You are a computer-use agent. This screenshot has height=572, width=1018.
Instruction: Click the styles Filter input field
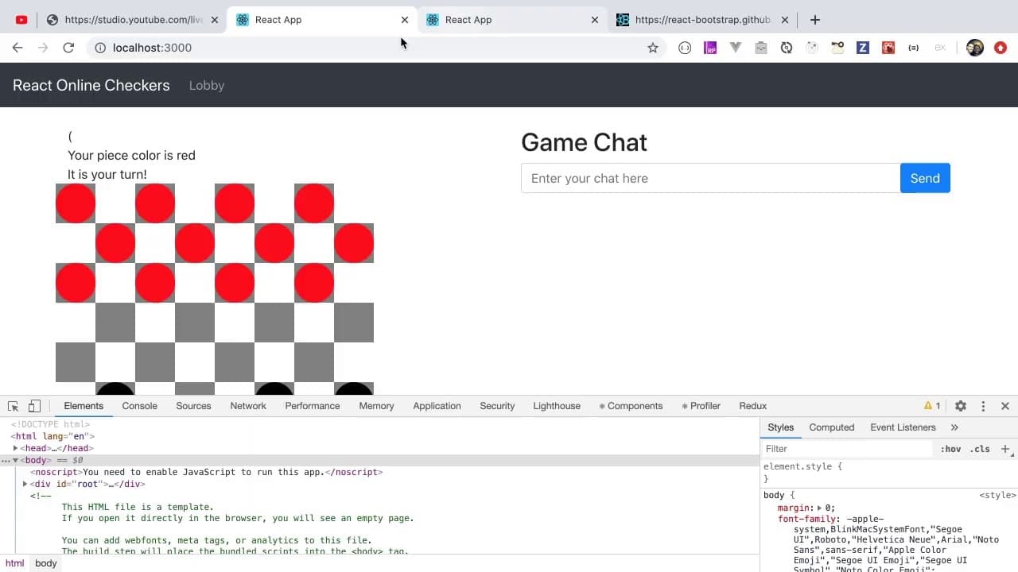click(x=847, y=449)
